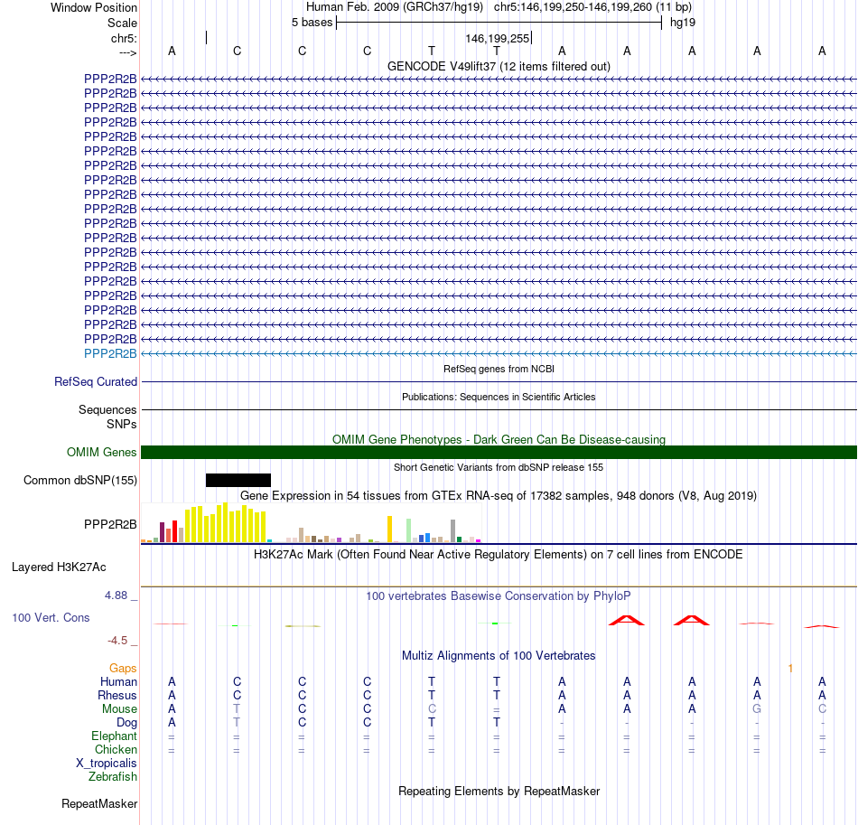Click the '5 bases' scale label
Viewport: 858px width, 825px height.
[312, 23]
